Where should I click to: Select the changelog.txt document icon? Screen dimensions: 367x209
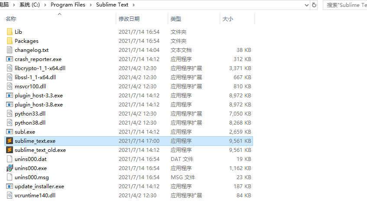click(x=10, y=50)
